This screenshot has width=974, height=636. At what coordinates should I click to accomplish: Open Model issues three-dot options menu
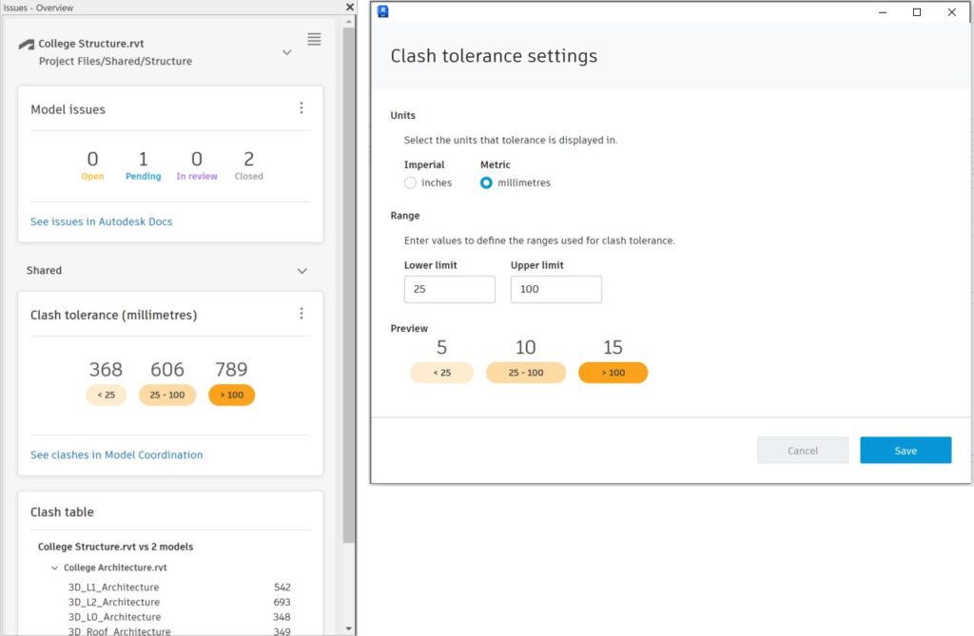pyautogui.click(x=302, y=108)
